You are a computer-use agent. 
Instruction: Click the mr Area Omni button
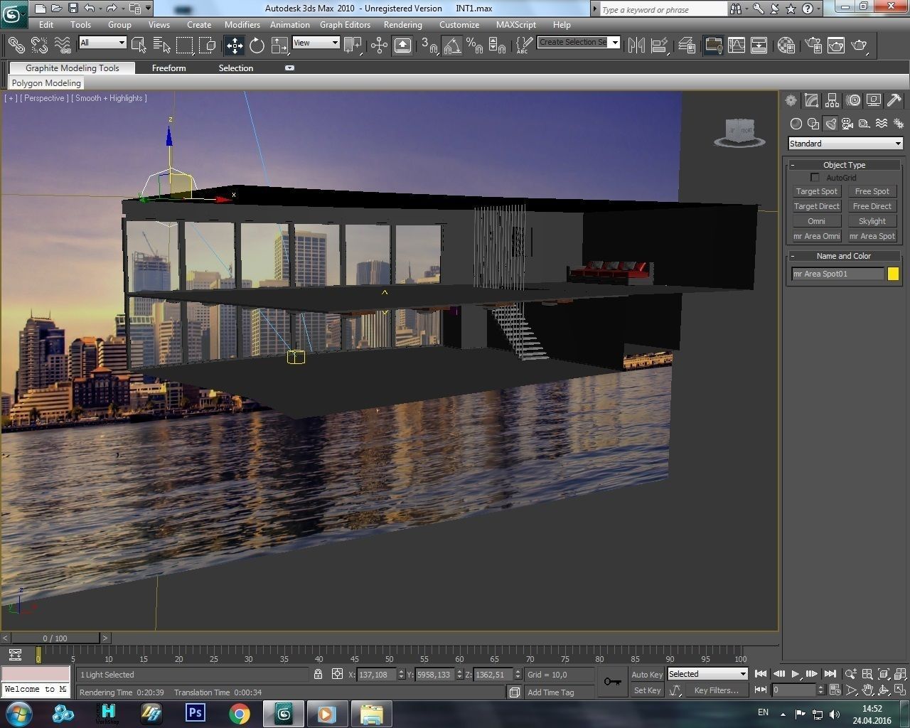click(817, 236)
